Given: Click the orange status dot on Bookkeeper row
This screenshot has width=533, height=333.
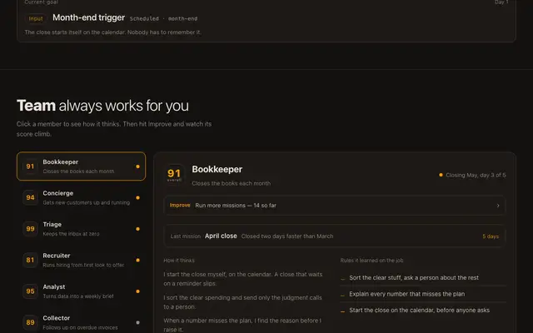Looking at the screenshot, I should (x=137, y=166).
